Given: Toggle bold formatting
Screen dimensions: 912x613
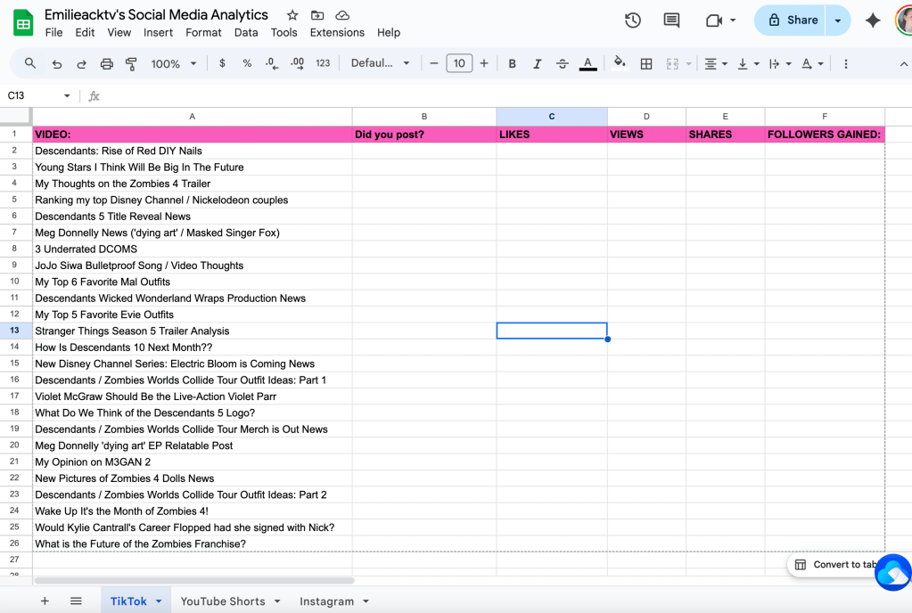Looking at the screenshot, I should tap(512, 63).
